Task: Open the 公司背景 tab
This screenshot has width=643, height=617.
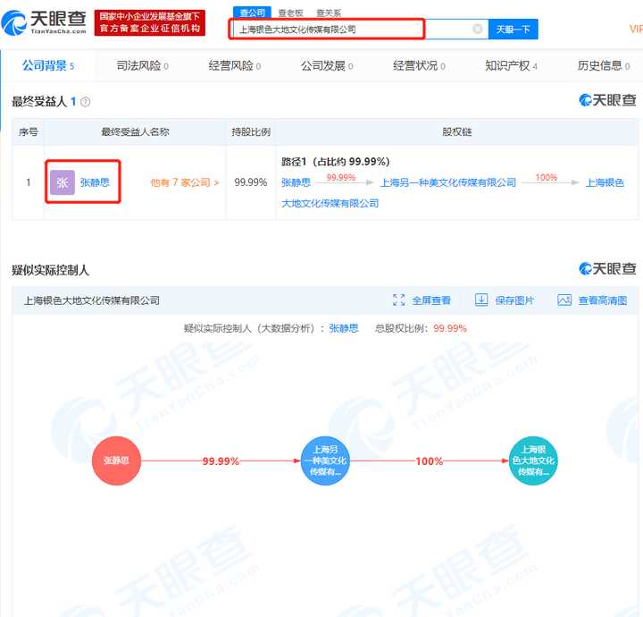Action: coord(48,65)
